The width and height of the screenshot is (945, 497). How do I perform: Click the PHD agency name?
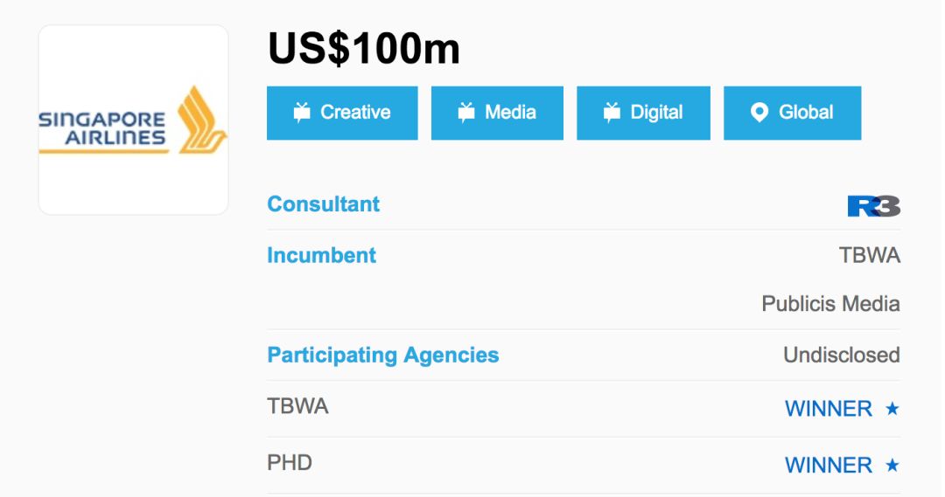click(290, 463)
